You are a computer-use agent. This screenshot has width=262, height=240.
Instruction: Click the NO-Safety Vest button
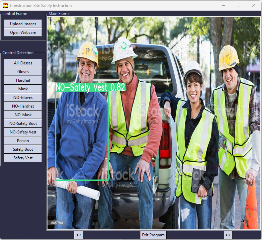[23, 132]
